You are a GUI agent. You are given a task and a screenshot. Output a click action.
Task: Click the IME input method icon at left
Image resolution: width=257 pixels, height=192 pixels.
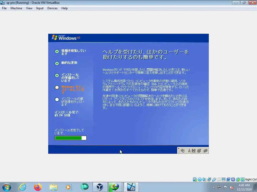tap(183, 150)
